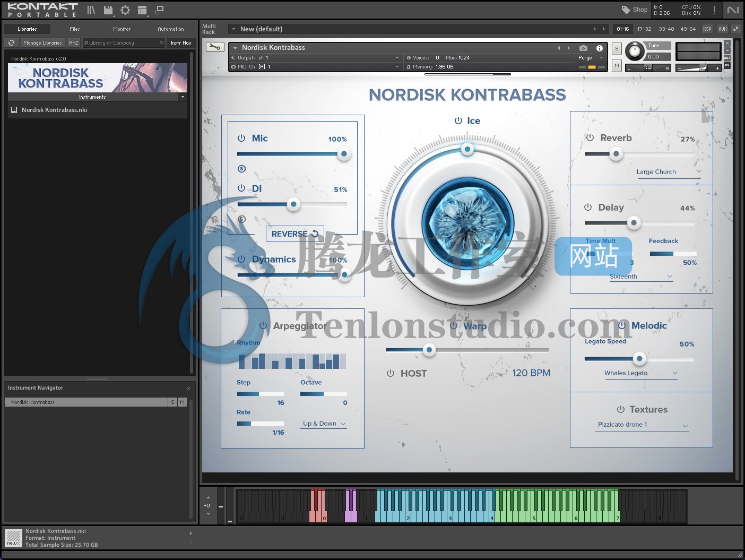Select the 33-48 rack page
Image resolution: width=745 pixels, height=560 pixels.
coord(666,29)
